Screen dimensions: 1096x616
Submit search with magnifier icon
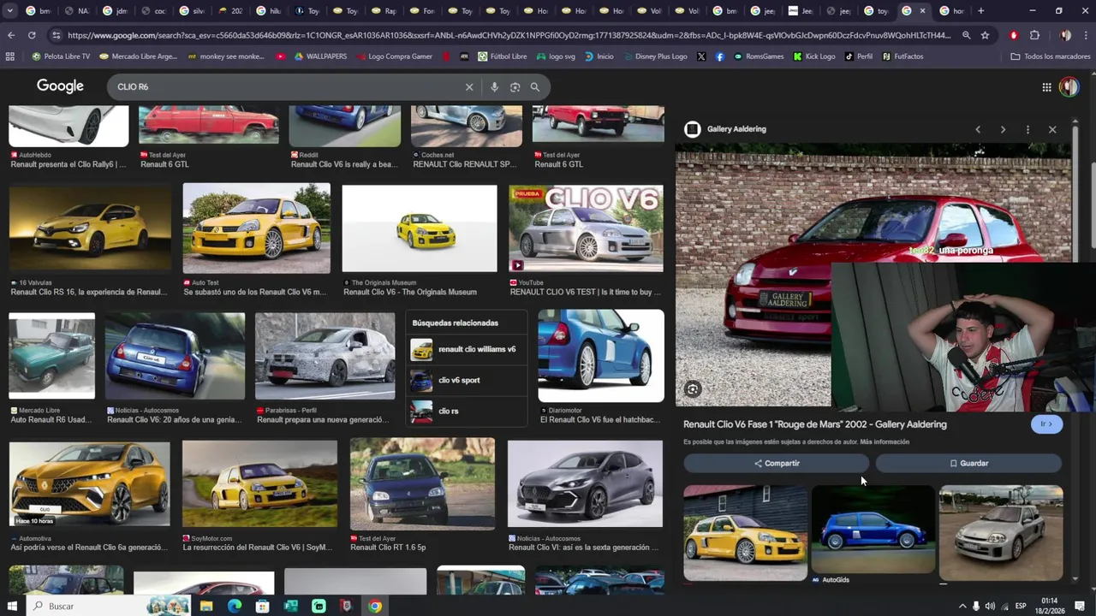[x=535, y=86]
